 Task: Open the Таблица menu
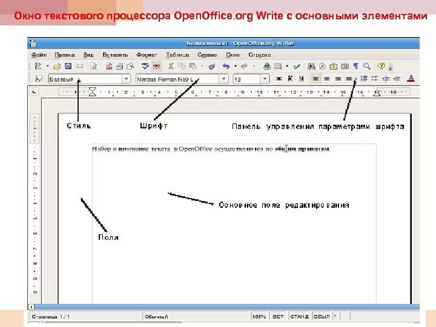point(177,54)
